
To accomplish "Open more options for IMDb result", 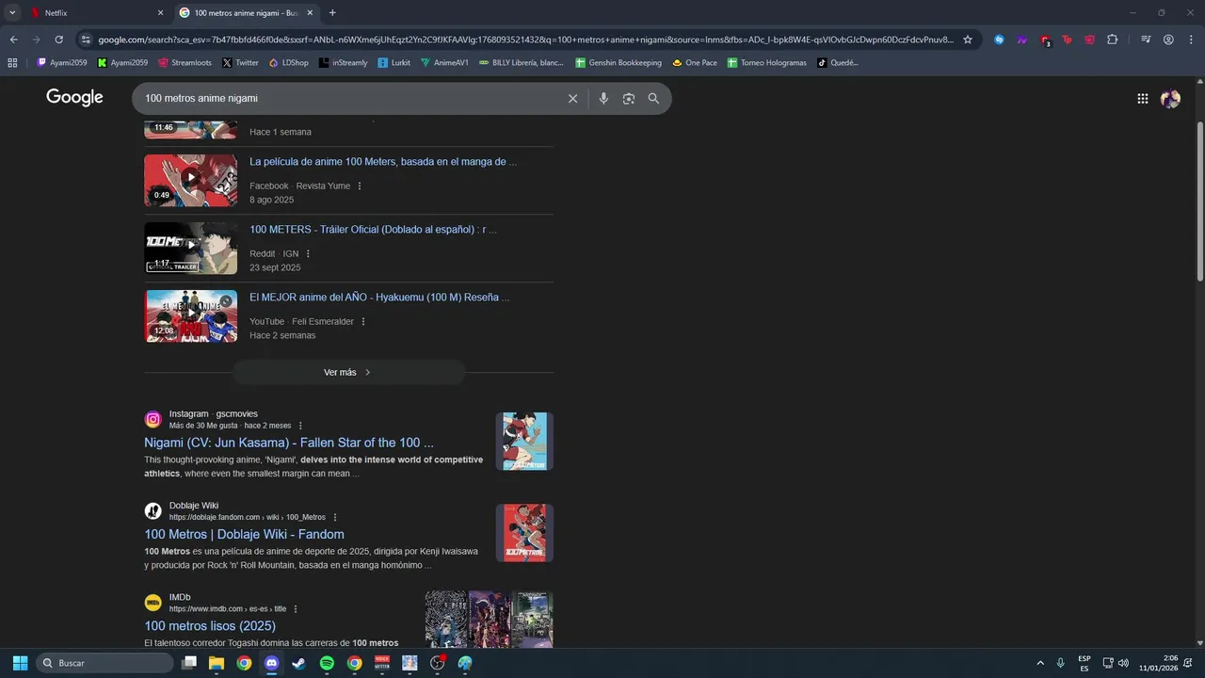I will click(x=295, y=609).
